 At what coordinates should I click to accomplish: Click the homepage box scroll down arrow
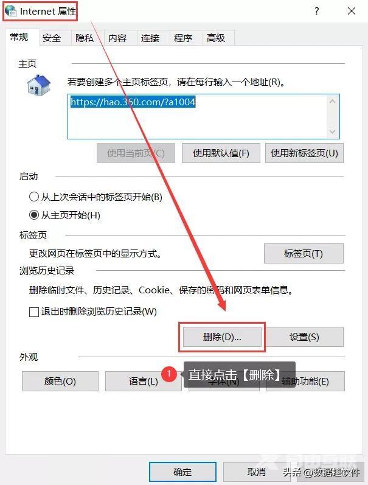coord(333,131)
